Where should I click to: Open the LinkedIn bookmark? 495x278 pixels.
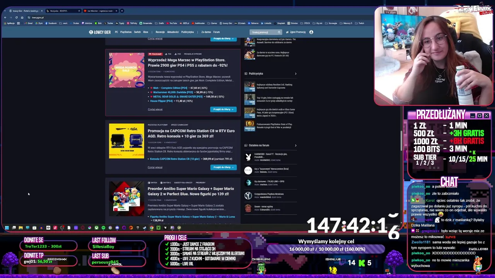[x=266, y=23]
